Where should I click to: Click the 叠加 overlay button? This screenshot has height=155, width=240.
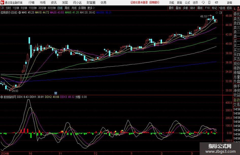pyautogui.click(x=178, y=8)
